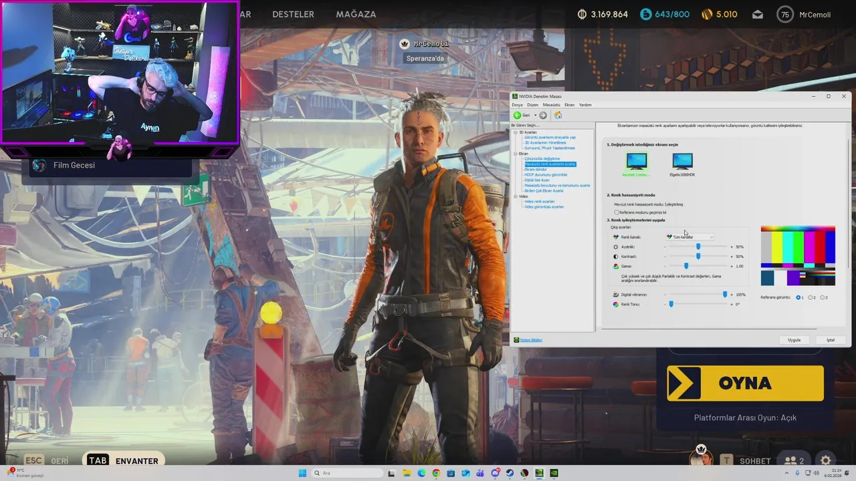Viewport: 856px width, 481px height.
Task: Select Referans görüntü option 1
Action: [x=798, y=297]
